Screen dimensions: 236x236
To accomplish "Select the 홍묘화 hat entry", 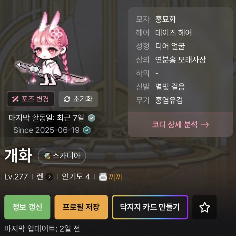I will [x=165, y=19].
